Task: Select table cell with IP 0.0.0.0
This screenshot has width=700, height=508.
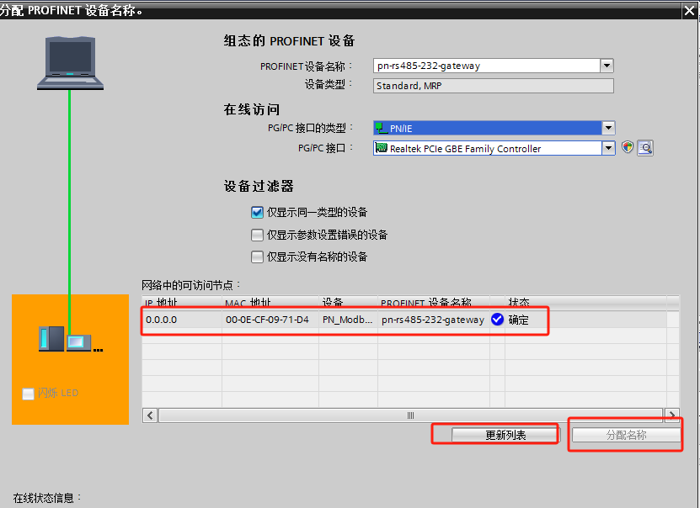Action: click(x=182, y=320)
